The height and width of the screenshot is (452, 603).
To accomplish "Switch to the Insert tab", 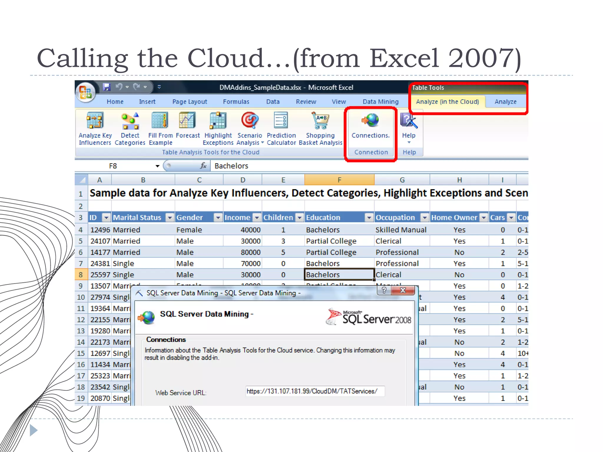I will click(147, 102).
